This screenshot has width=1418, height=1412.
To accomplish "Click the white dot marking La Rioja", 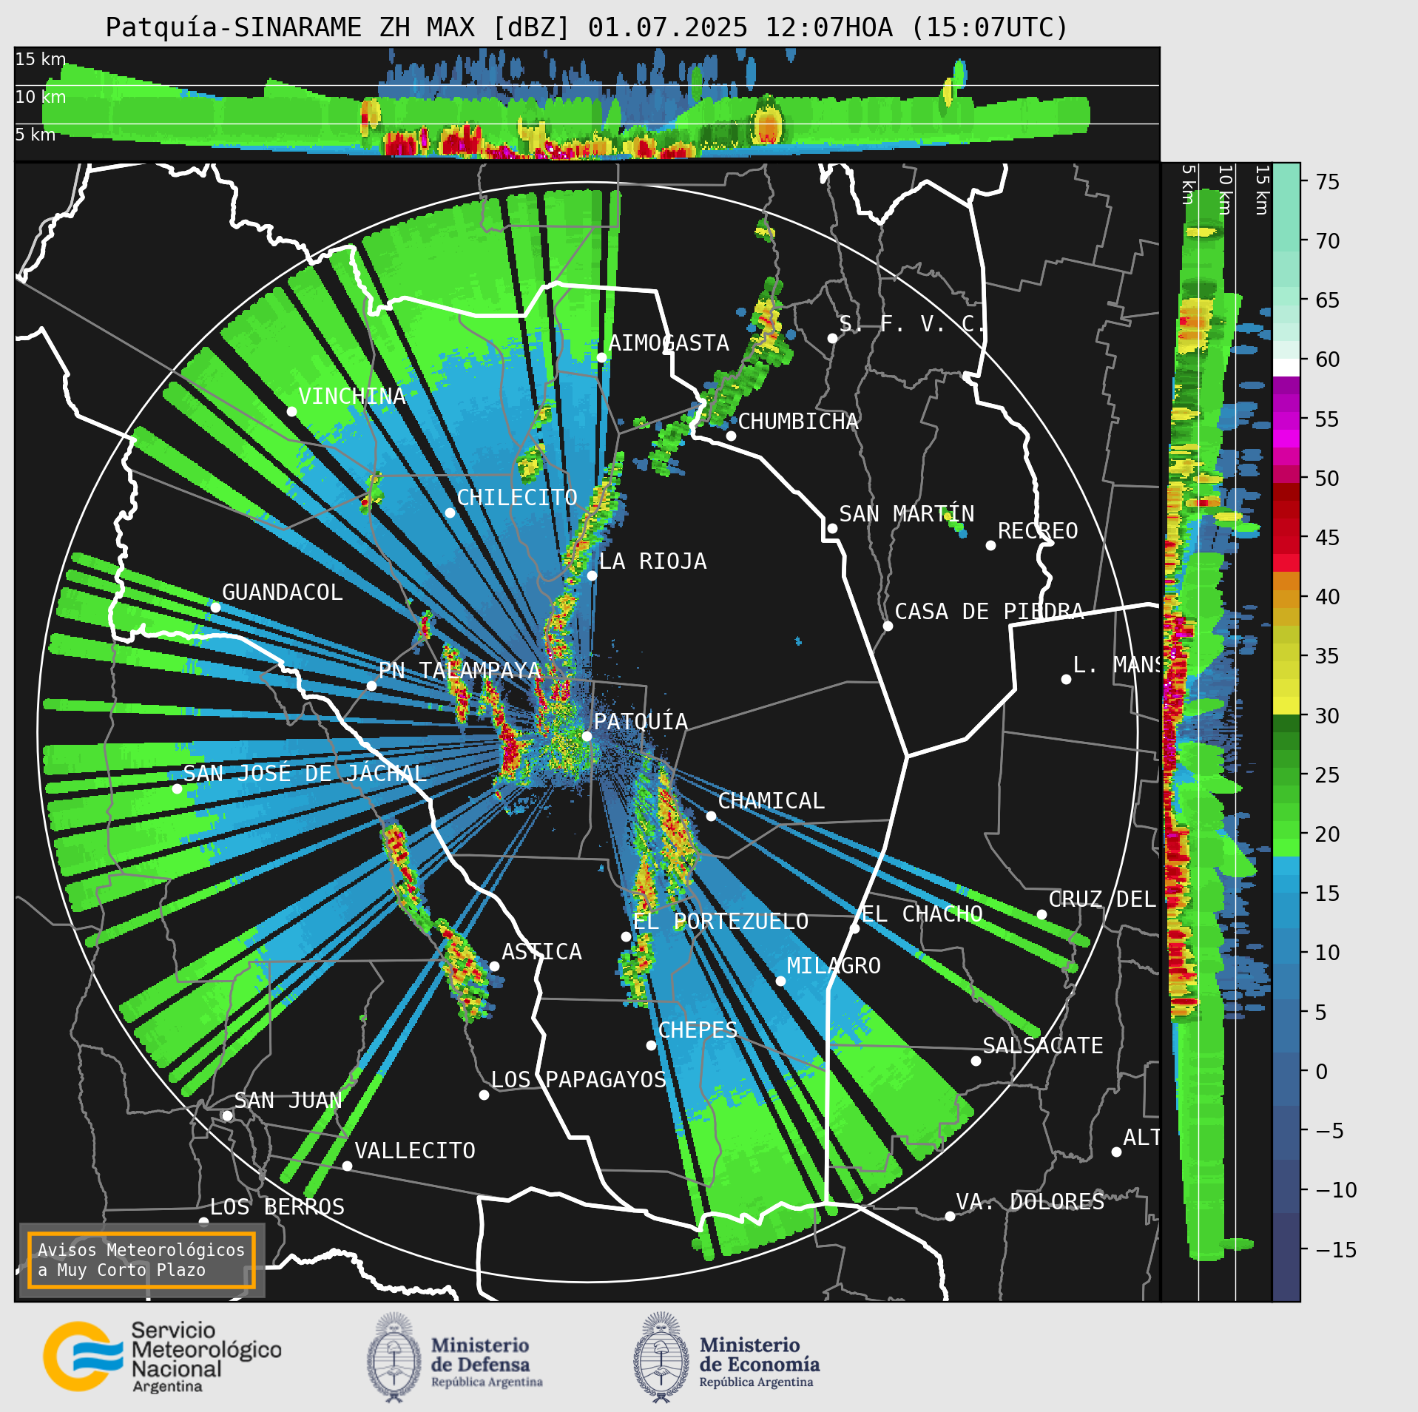I will (x=592, y=575).
